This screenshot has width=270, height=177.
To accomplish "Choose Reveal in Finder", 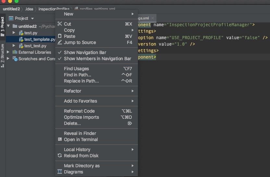I will [x=96, y=133].
